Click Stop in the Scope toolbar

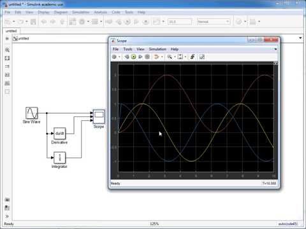click(x=147, y=57)
